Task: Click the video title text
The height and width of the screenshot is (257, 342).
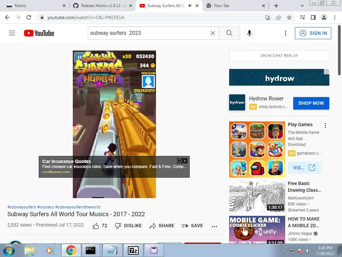Action: (x=76, y=214)
